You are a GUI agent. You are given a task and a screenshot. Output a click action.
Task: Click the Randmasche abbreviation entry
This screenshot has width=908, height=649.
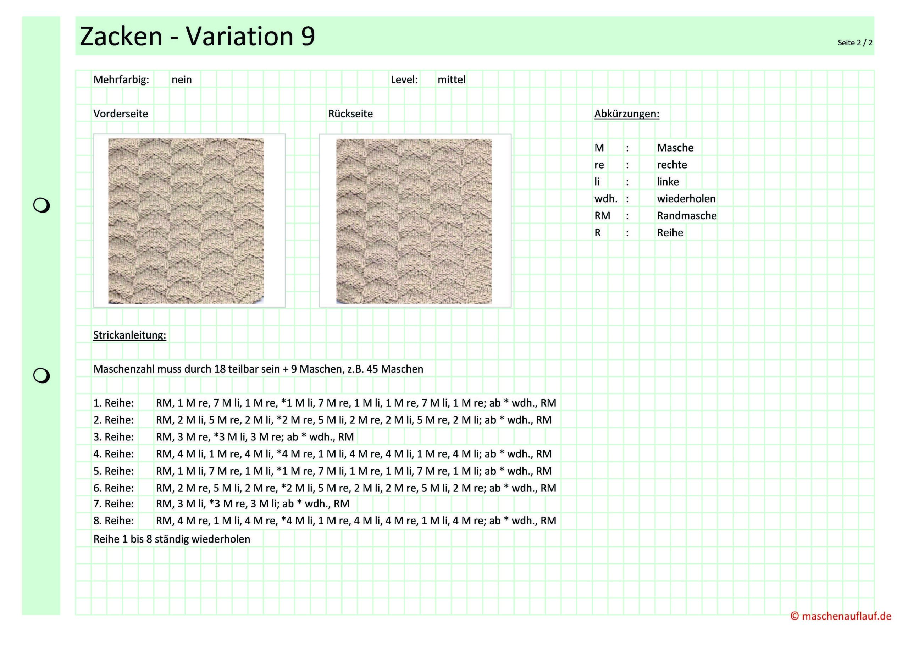tap(686, 216)
